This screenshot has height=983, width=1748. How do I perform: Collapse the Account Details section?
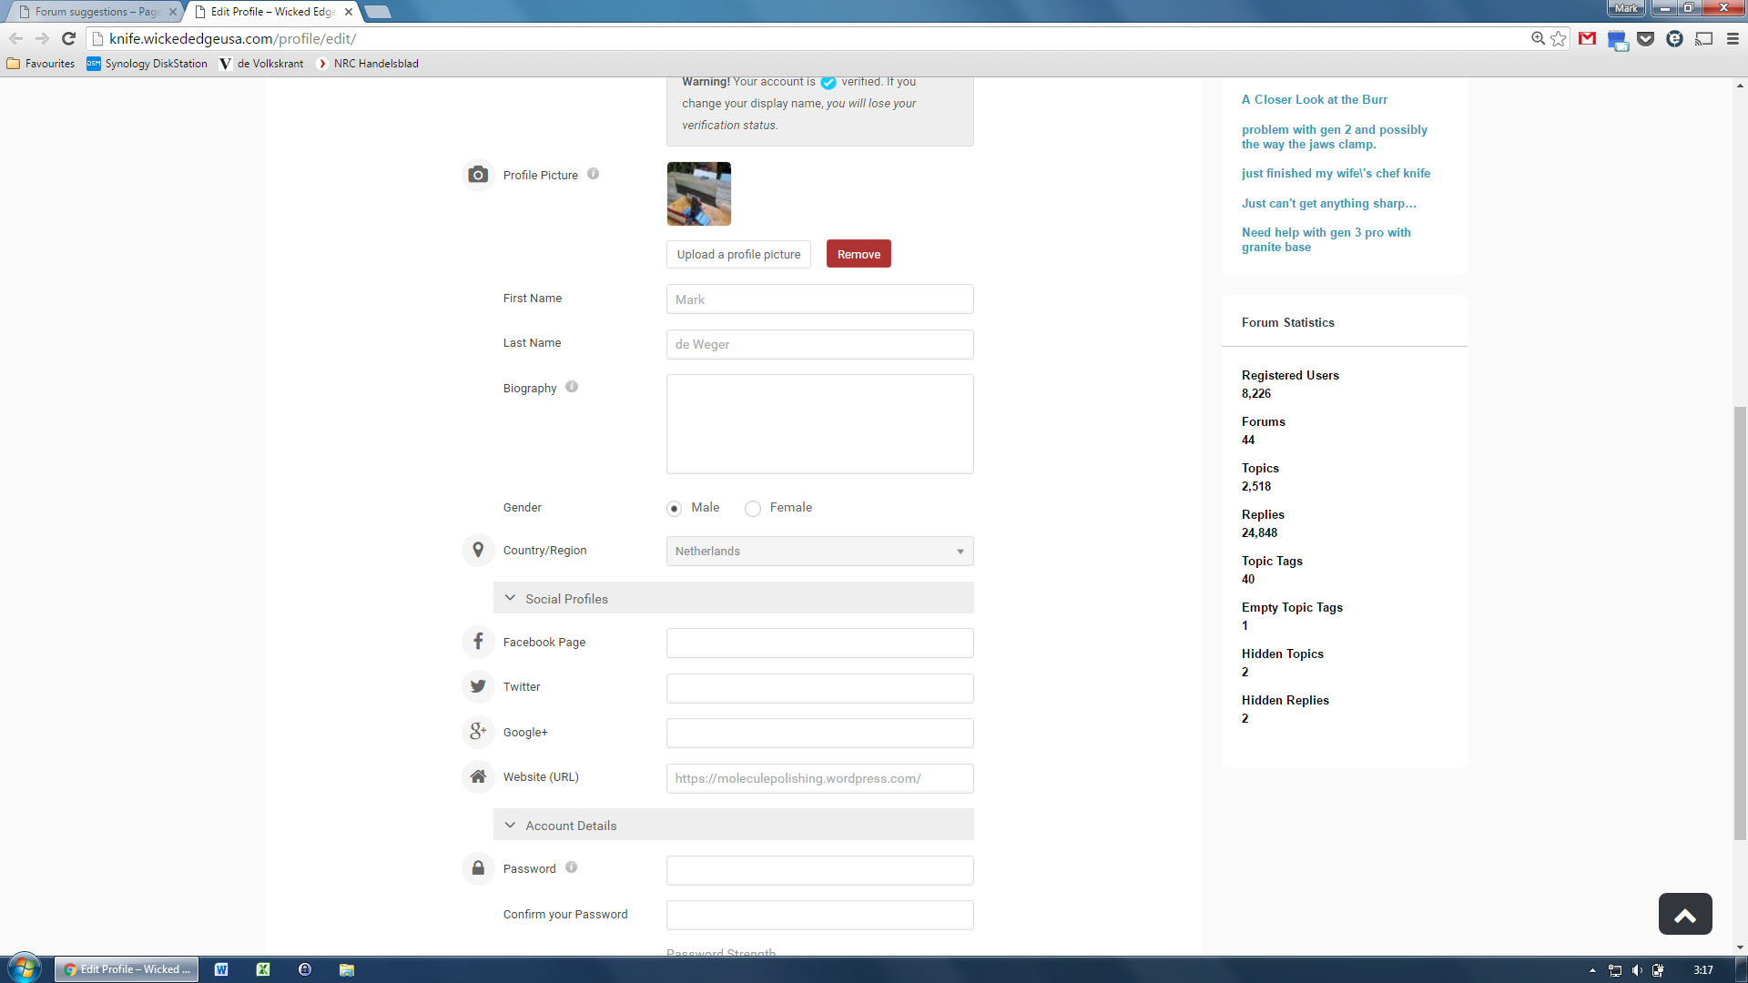click(510, 826)
